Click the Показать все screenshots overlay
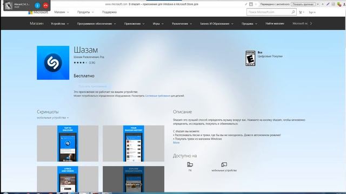 point(134,184)
